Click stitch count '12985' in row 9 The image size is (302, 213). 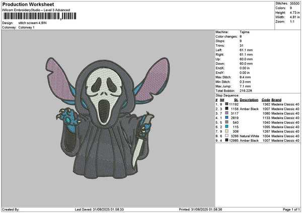point(234,141)
